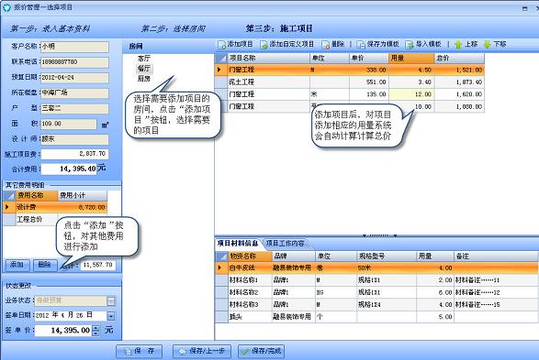The height and width of the screenshot is (360, 539).
Task: Select the 项目材料信息 tab
Action: coord(238,244)
